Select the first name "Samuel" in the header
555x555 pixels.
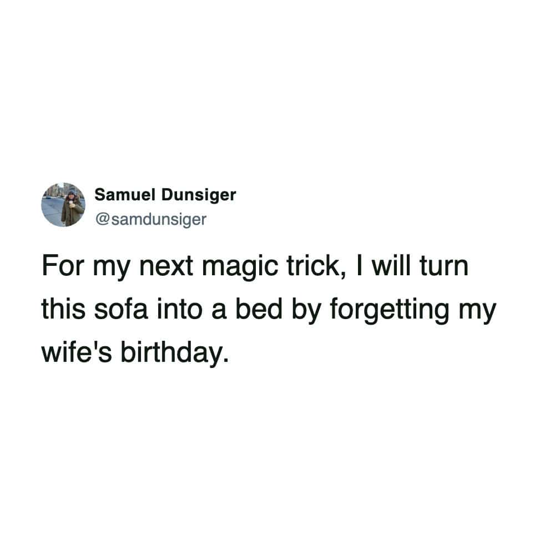[125, 195]
